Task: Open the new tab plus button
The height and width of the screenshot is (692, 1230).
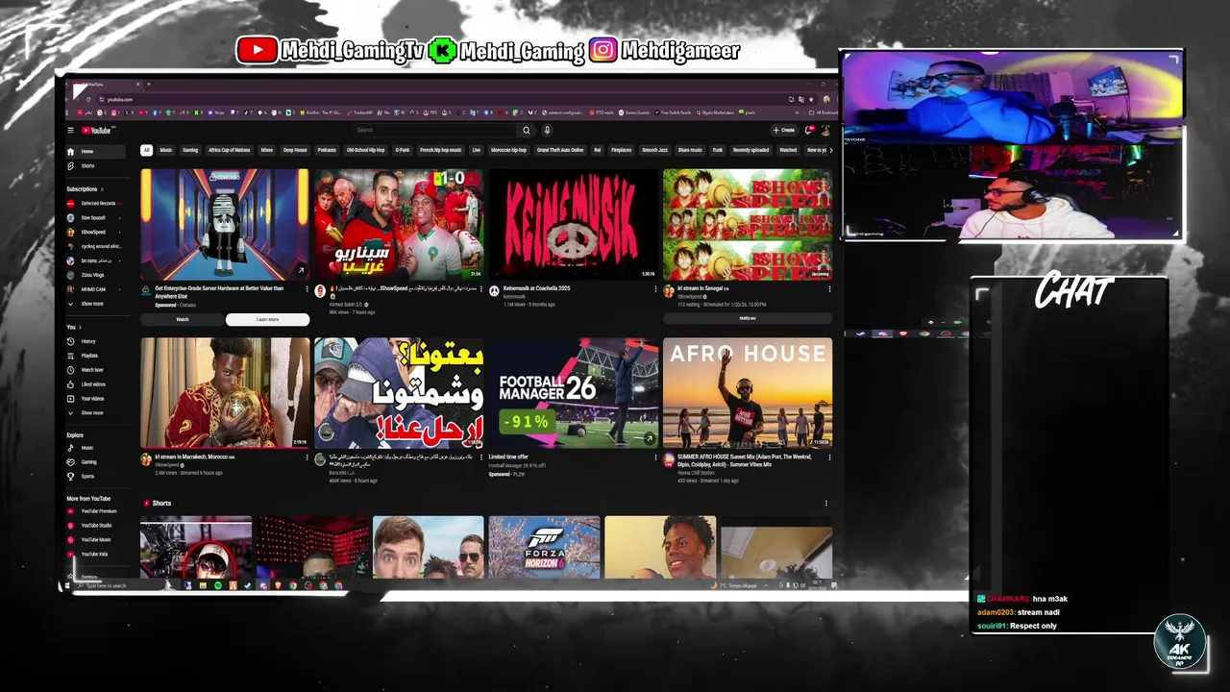Action: tap(149, 85)
